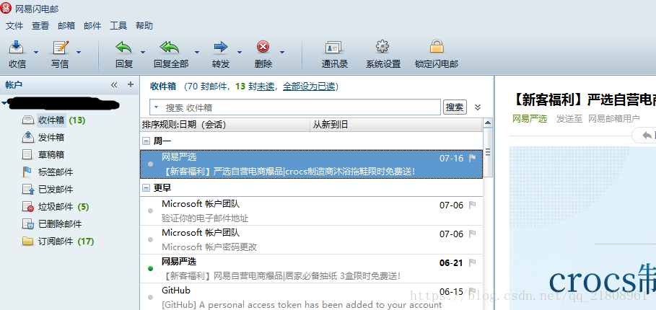Image resolution: width=656 pixels, height=310 pixels.
Task: Click the message list scrollbar up arrow
Action: tap(487, 123)
